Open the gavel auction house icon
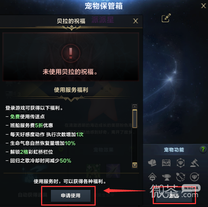Viewport: 208px width, 207px height. tap(195, 163)
